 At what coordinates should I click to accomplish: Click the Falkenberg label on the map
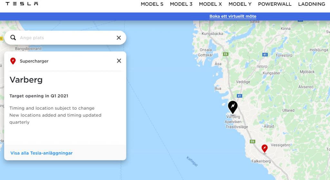tap(261, 161)
